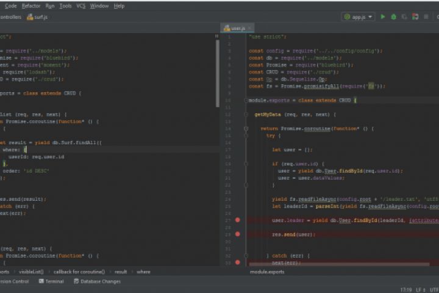Click 'userId: req.user.id' in left editor
Screen dimensions: 439x293
click(x=37, y=157)
